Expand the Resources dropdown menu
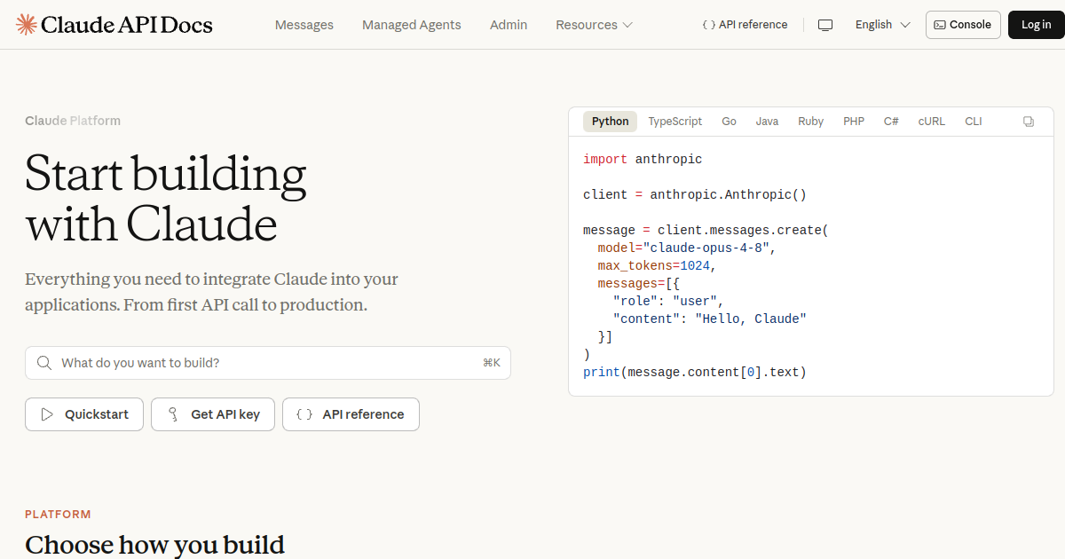 594,25
